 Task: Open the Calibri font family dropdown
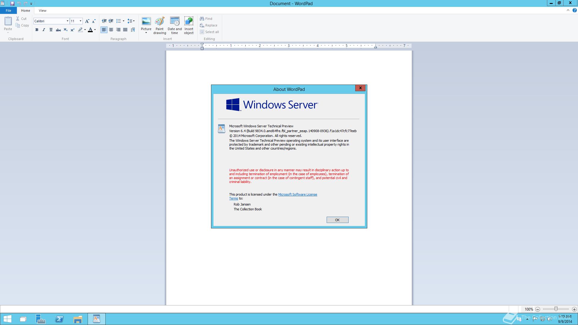pos(67,21)
